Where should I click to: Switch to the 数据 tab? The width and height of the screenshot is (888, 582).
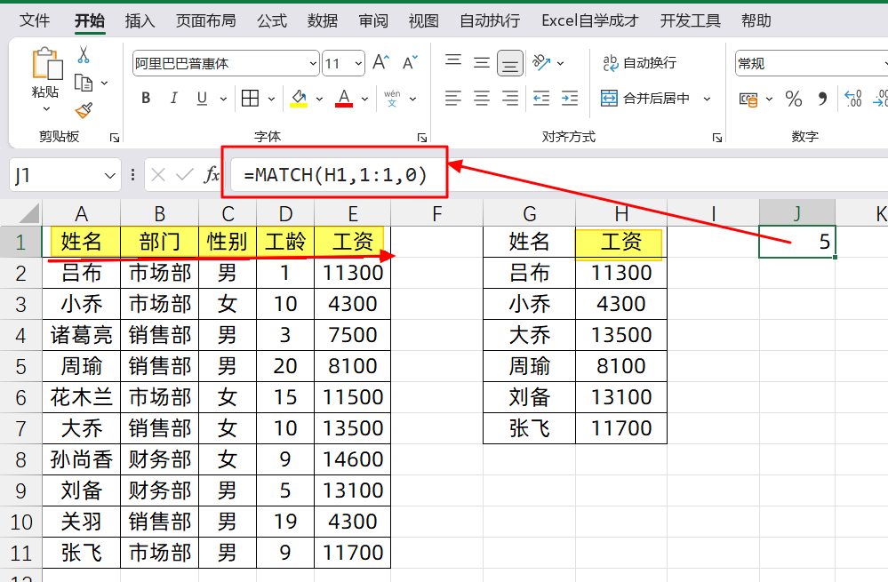(x=323, y=21)
